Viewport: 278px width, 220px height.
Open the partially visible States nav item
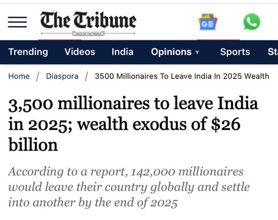click(x=273, y=52)
